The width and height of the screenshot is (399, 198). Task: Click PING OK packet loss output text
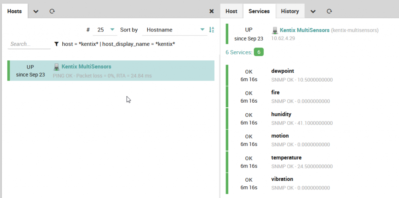click(102, 76)
